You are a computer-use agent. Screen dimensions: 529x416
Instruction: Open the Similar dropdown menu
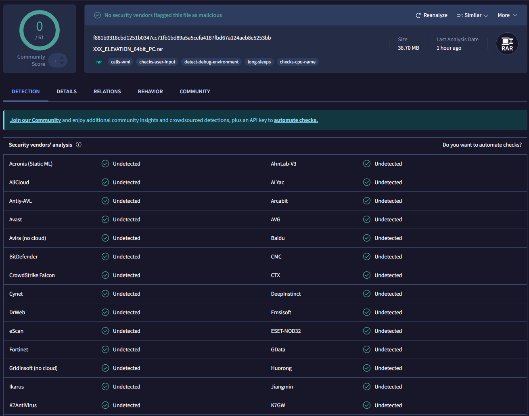click(473, 15)
